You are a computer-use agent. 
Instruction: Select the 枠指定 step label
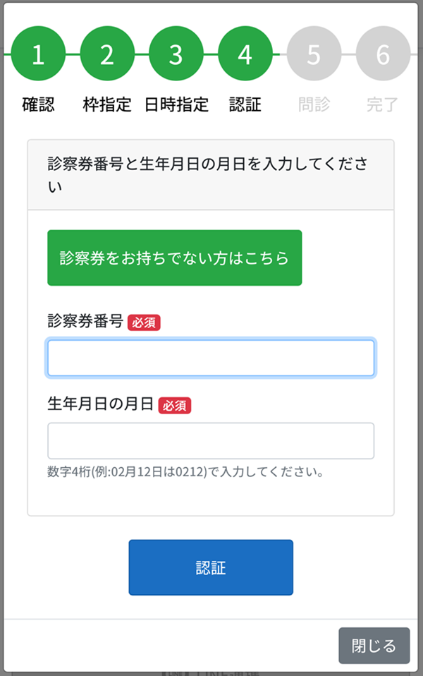107,105
